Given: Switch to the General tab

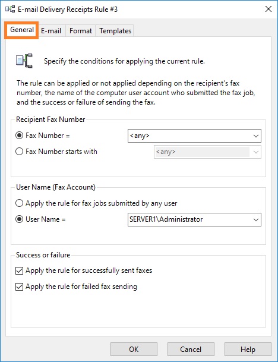Looking at the screenshot, I should (x=22, y=30).
